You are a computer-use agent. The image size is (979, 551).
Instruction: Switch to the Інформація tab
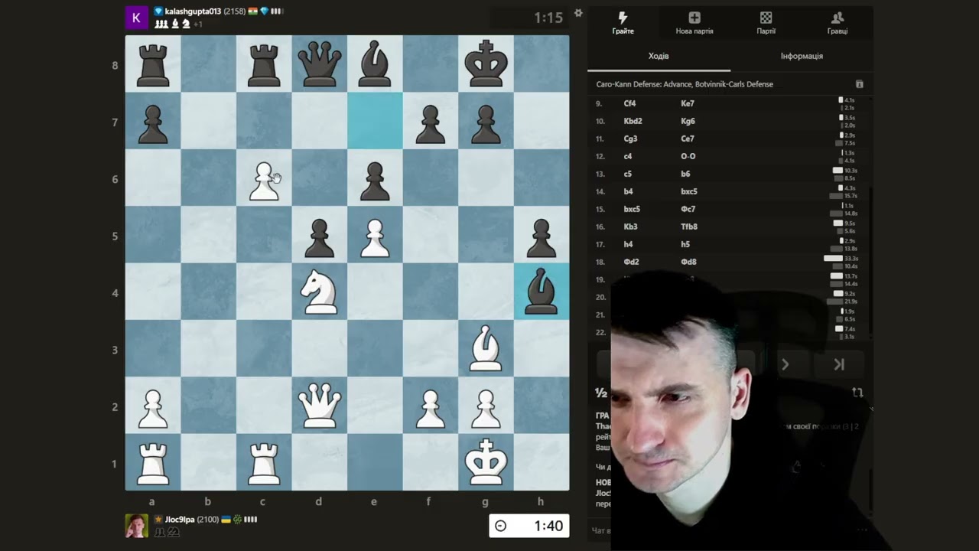point(802,56)
